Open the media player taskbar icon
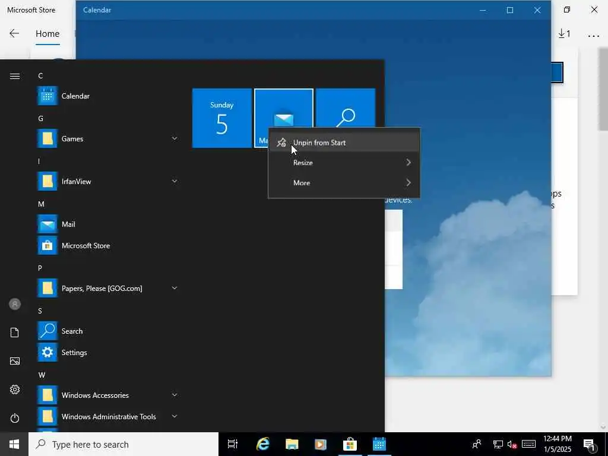The height and width of the screenshot is (456, 608). point(321,444)
